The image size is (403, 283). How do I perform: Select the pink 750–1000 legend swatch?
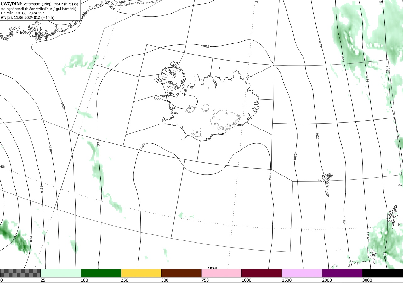(x=222, y=273)
